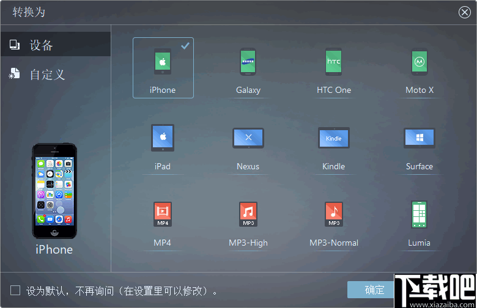The width and height of the screenshot is (477, 308).
Task: Click the Nexus label text
Action: click(x=248, y=166)
